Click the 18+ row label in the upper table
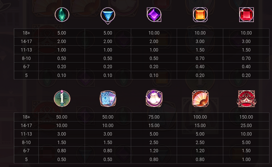This screenshot has height=167, width=272. coord(26,33)
